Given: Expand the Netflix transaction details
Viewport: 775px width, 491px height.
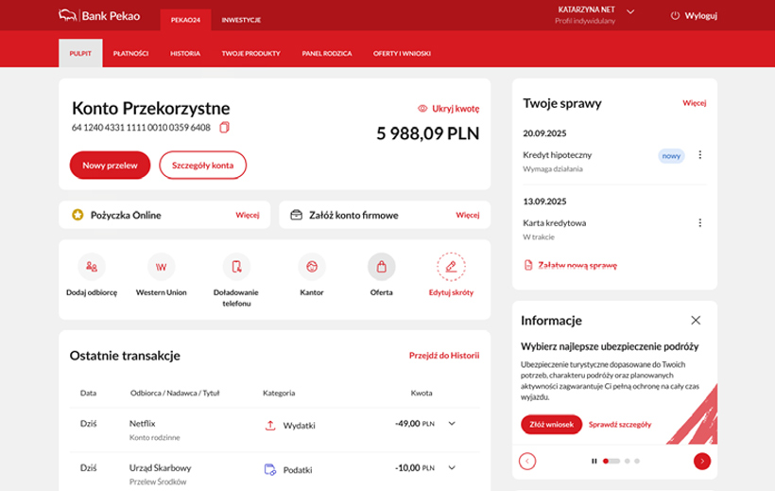Looking at the screenshot, I should click(452, 424).
